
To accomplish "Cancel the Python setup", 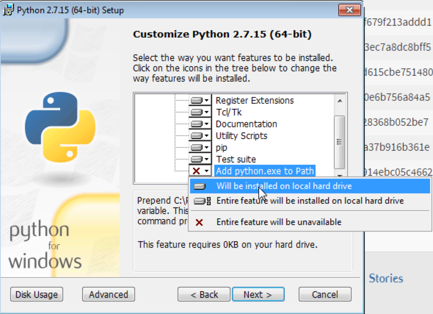I will point(325,295).
